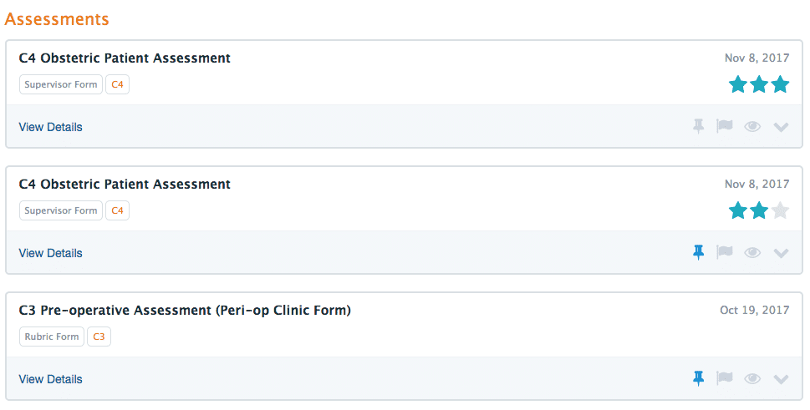The width and height of the screenshot is (810, 410).
Task: Flag the first C4 Obstetric assessment
Action: (725, 126)
